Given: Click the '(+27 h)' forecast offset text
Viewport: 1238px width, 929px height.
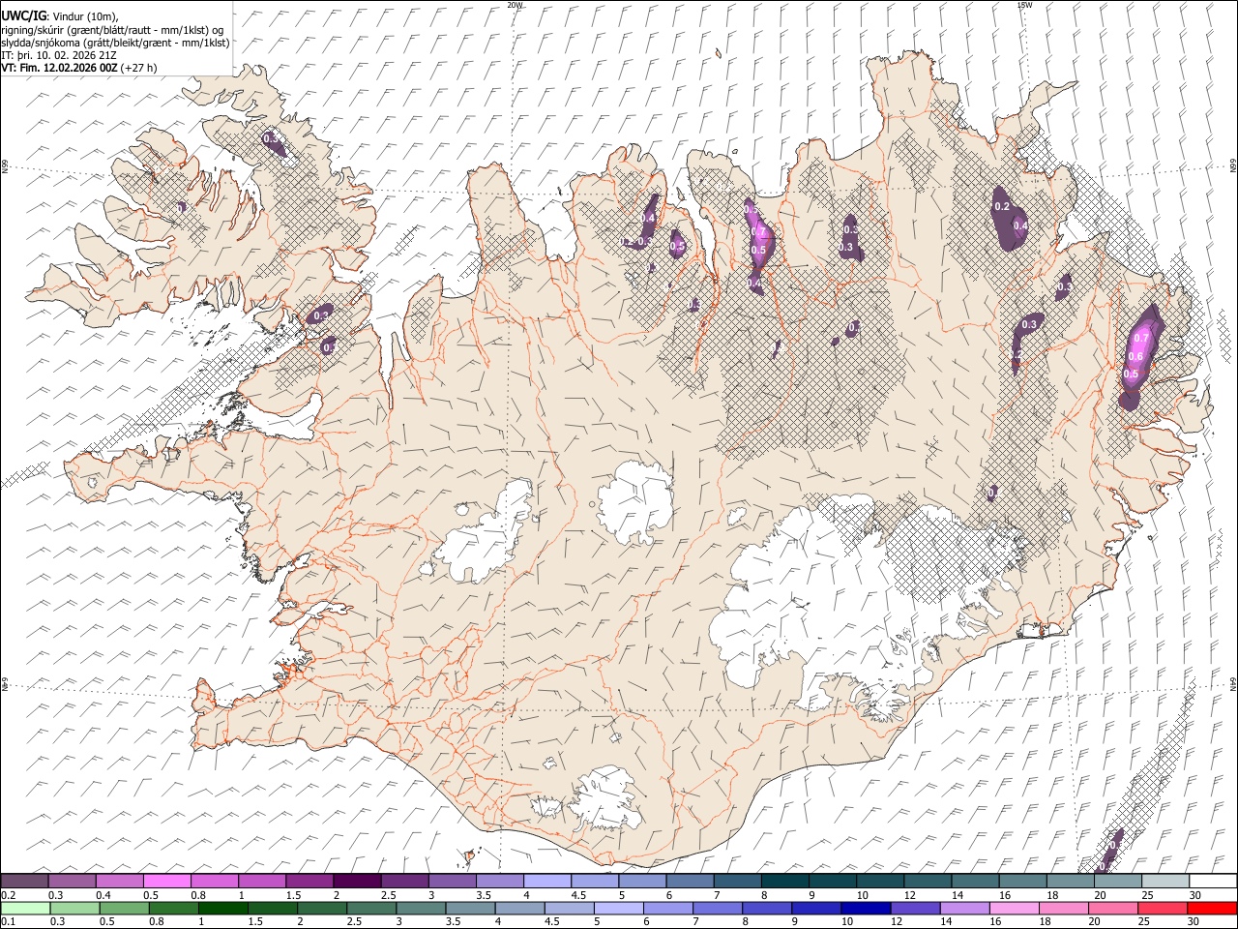Looking at the screenshot, I should click(140, 68).
